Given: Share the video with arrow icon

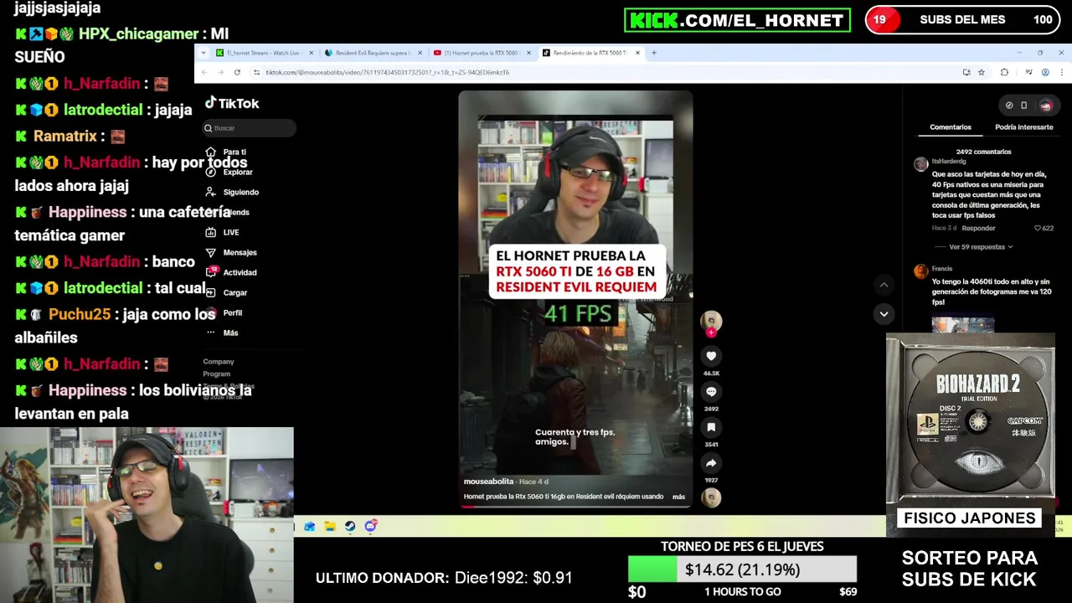Looking at the screenshot, I should tap(711, 463).
